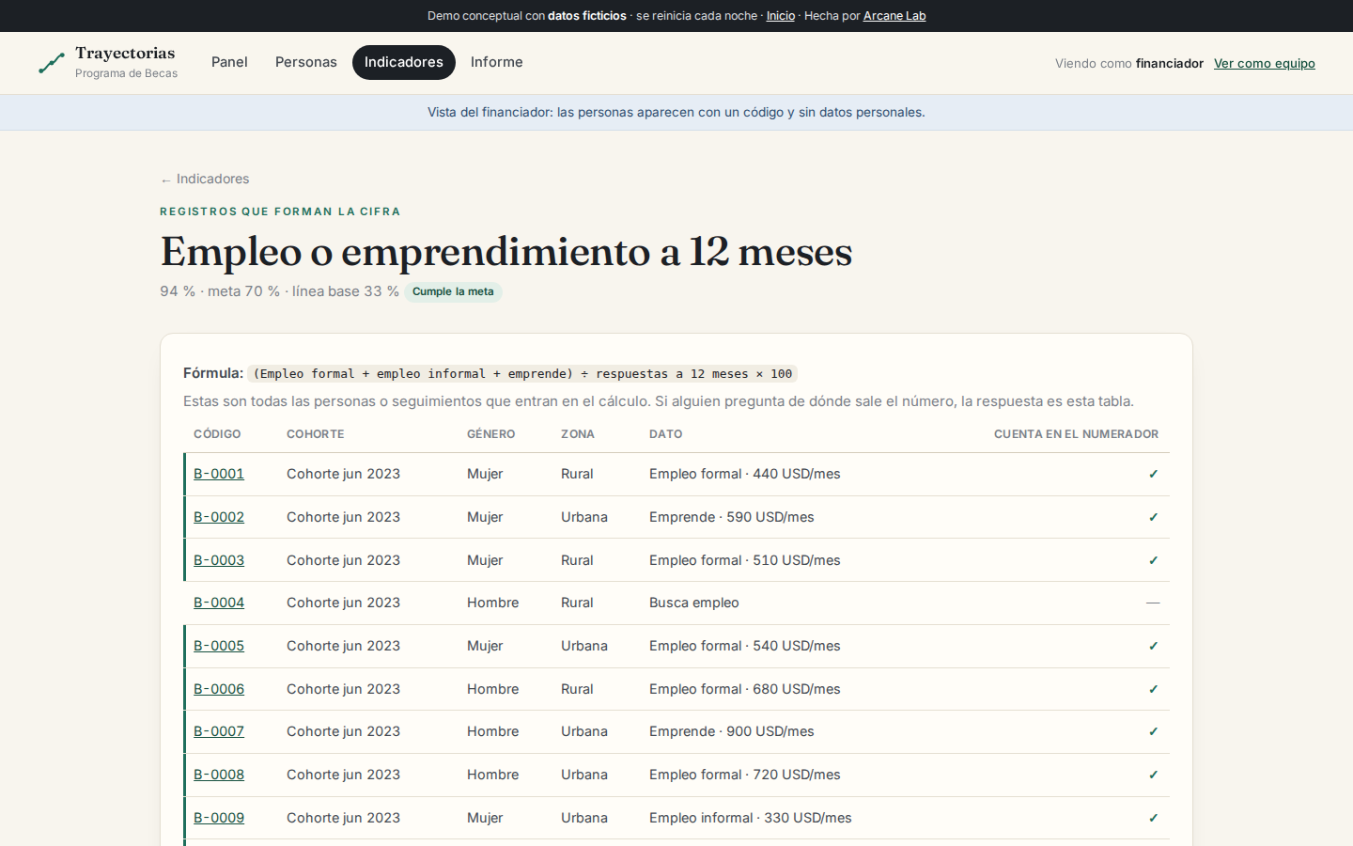Follow the Inicio link in the top banner
The width and height of the screenshot is (1353, 846).
781,16
